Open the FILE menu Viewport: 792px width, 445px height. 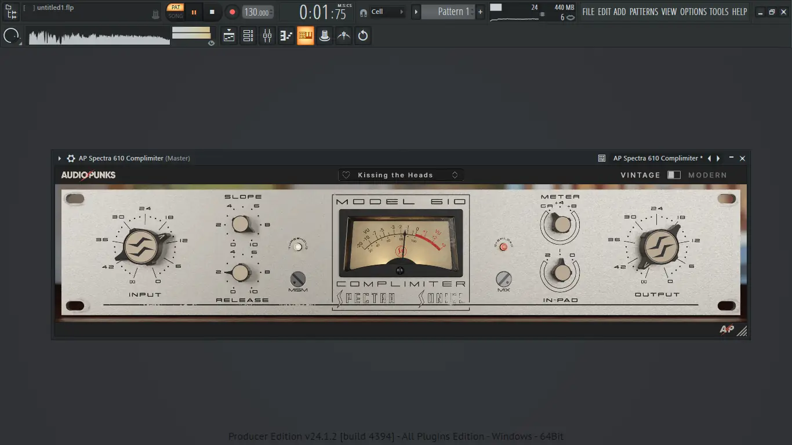(x=588, y=12)
